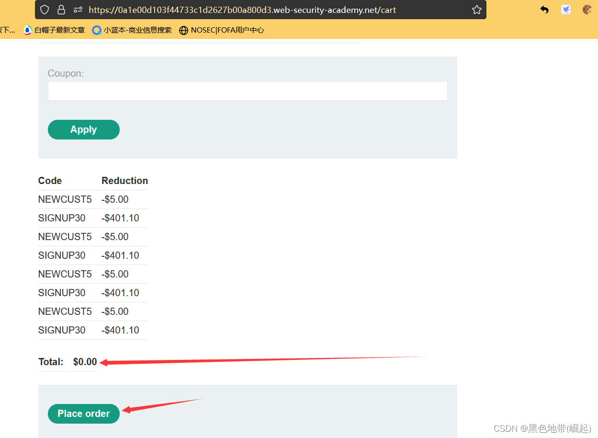The width and height of the screenshot is (598, 438).
Task: Open the 白帽子最新文章 bookmark
Action: 54,30
